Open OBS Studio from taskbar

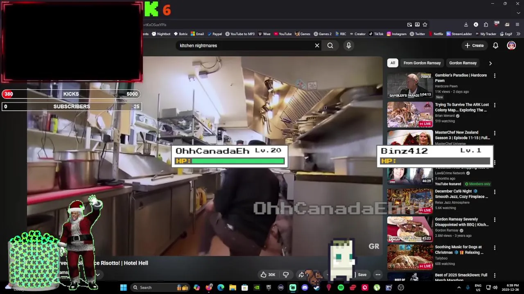[401, 287]
